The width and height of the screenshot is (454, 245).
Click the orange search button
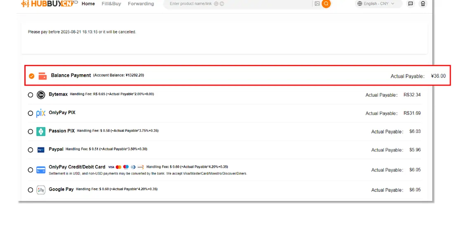[x=326, y=4]
